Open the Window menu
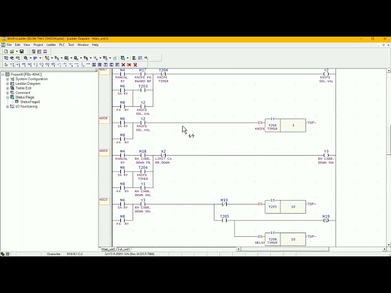Screen dimensions: 391x293 (x=83, y=45)
